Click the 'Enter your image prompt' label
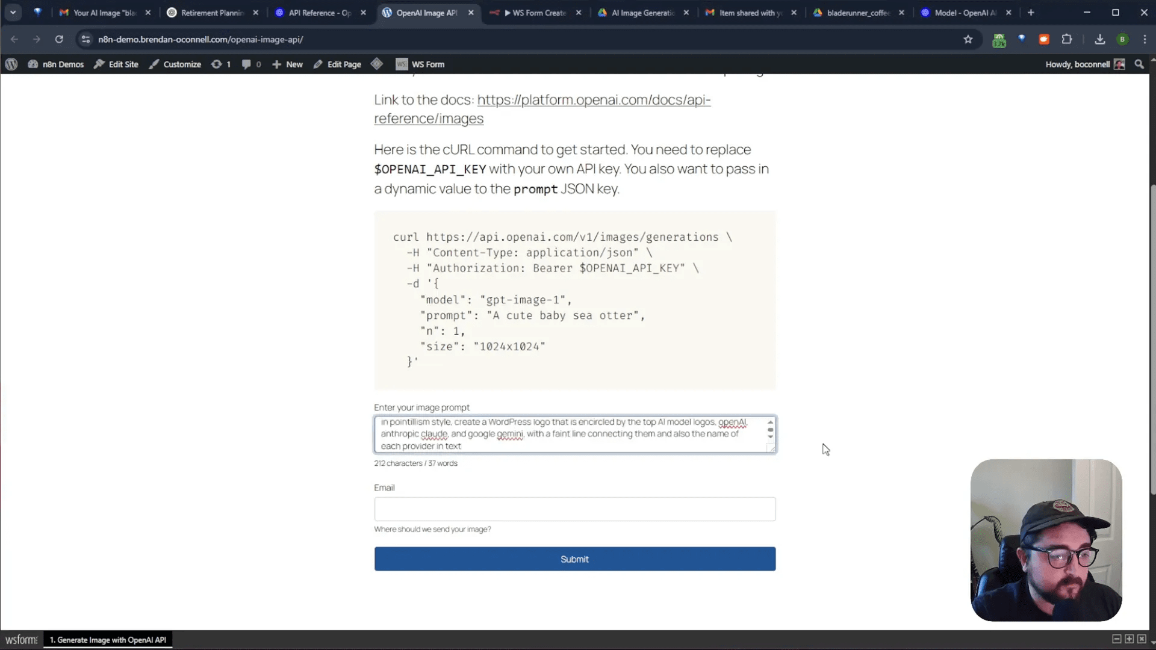The width and height of the screenshot is (1156, 650). click(x=421, y=407)
